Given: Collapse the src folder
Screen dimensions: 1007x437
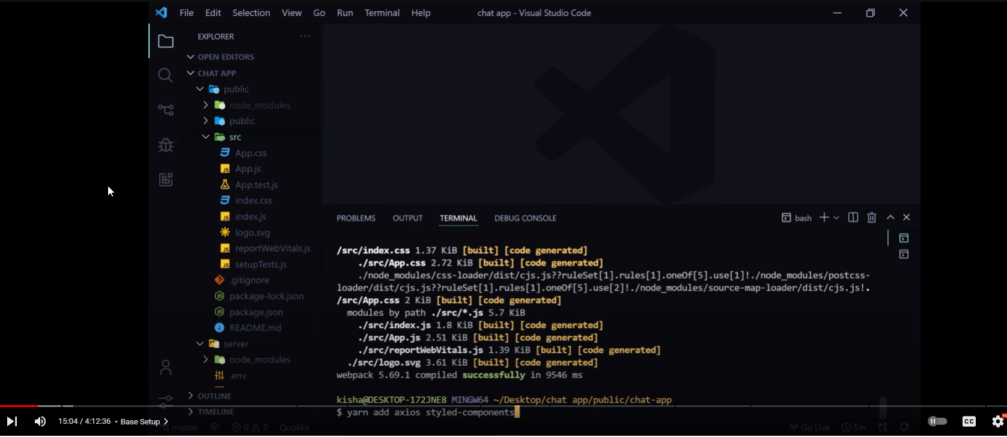Looking at the screenshot, I should tap(205, 137).
